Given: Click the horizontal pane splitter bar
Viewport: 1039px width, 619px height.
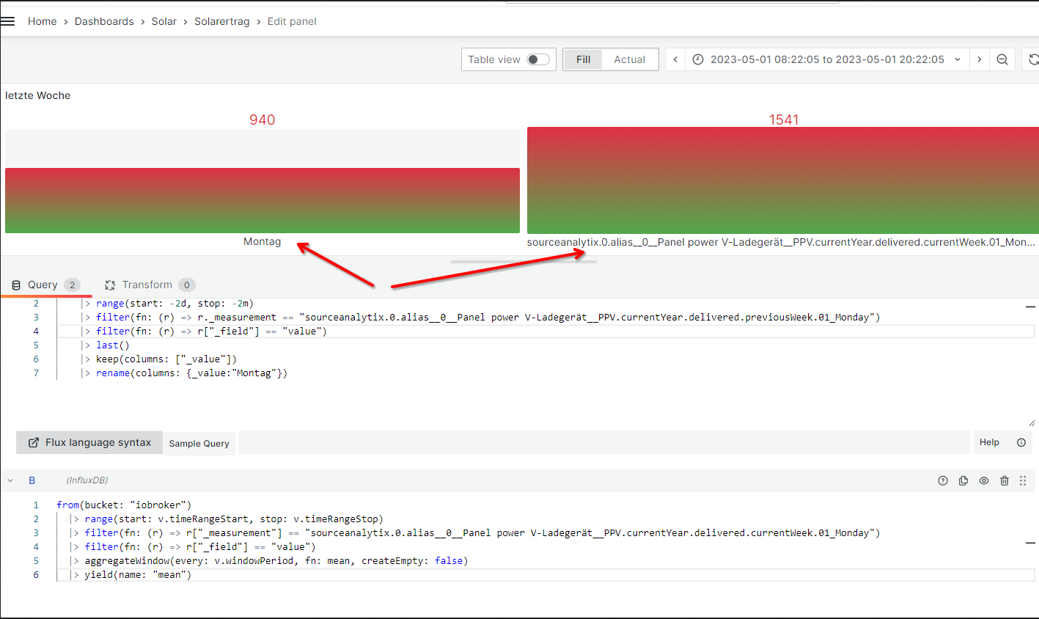Looking at the screenshot, I should [523, 261].
